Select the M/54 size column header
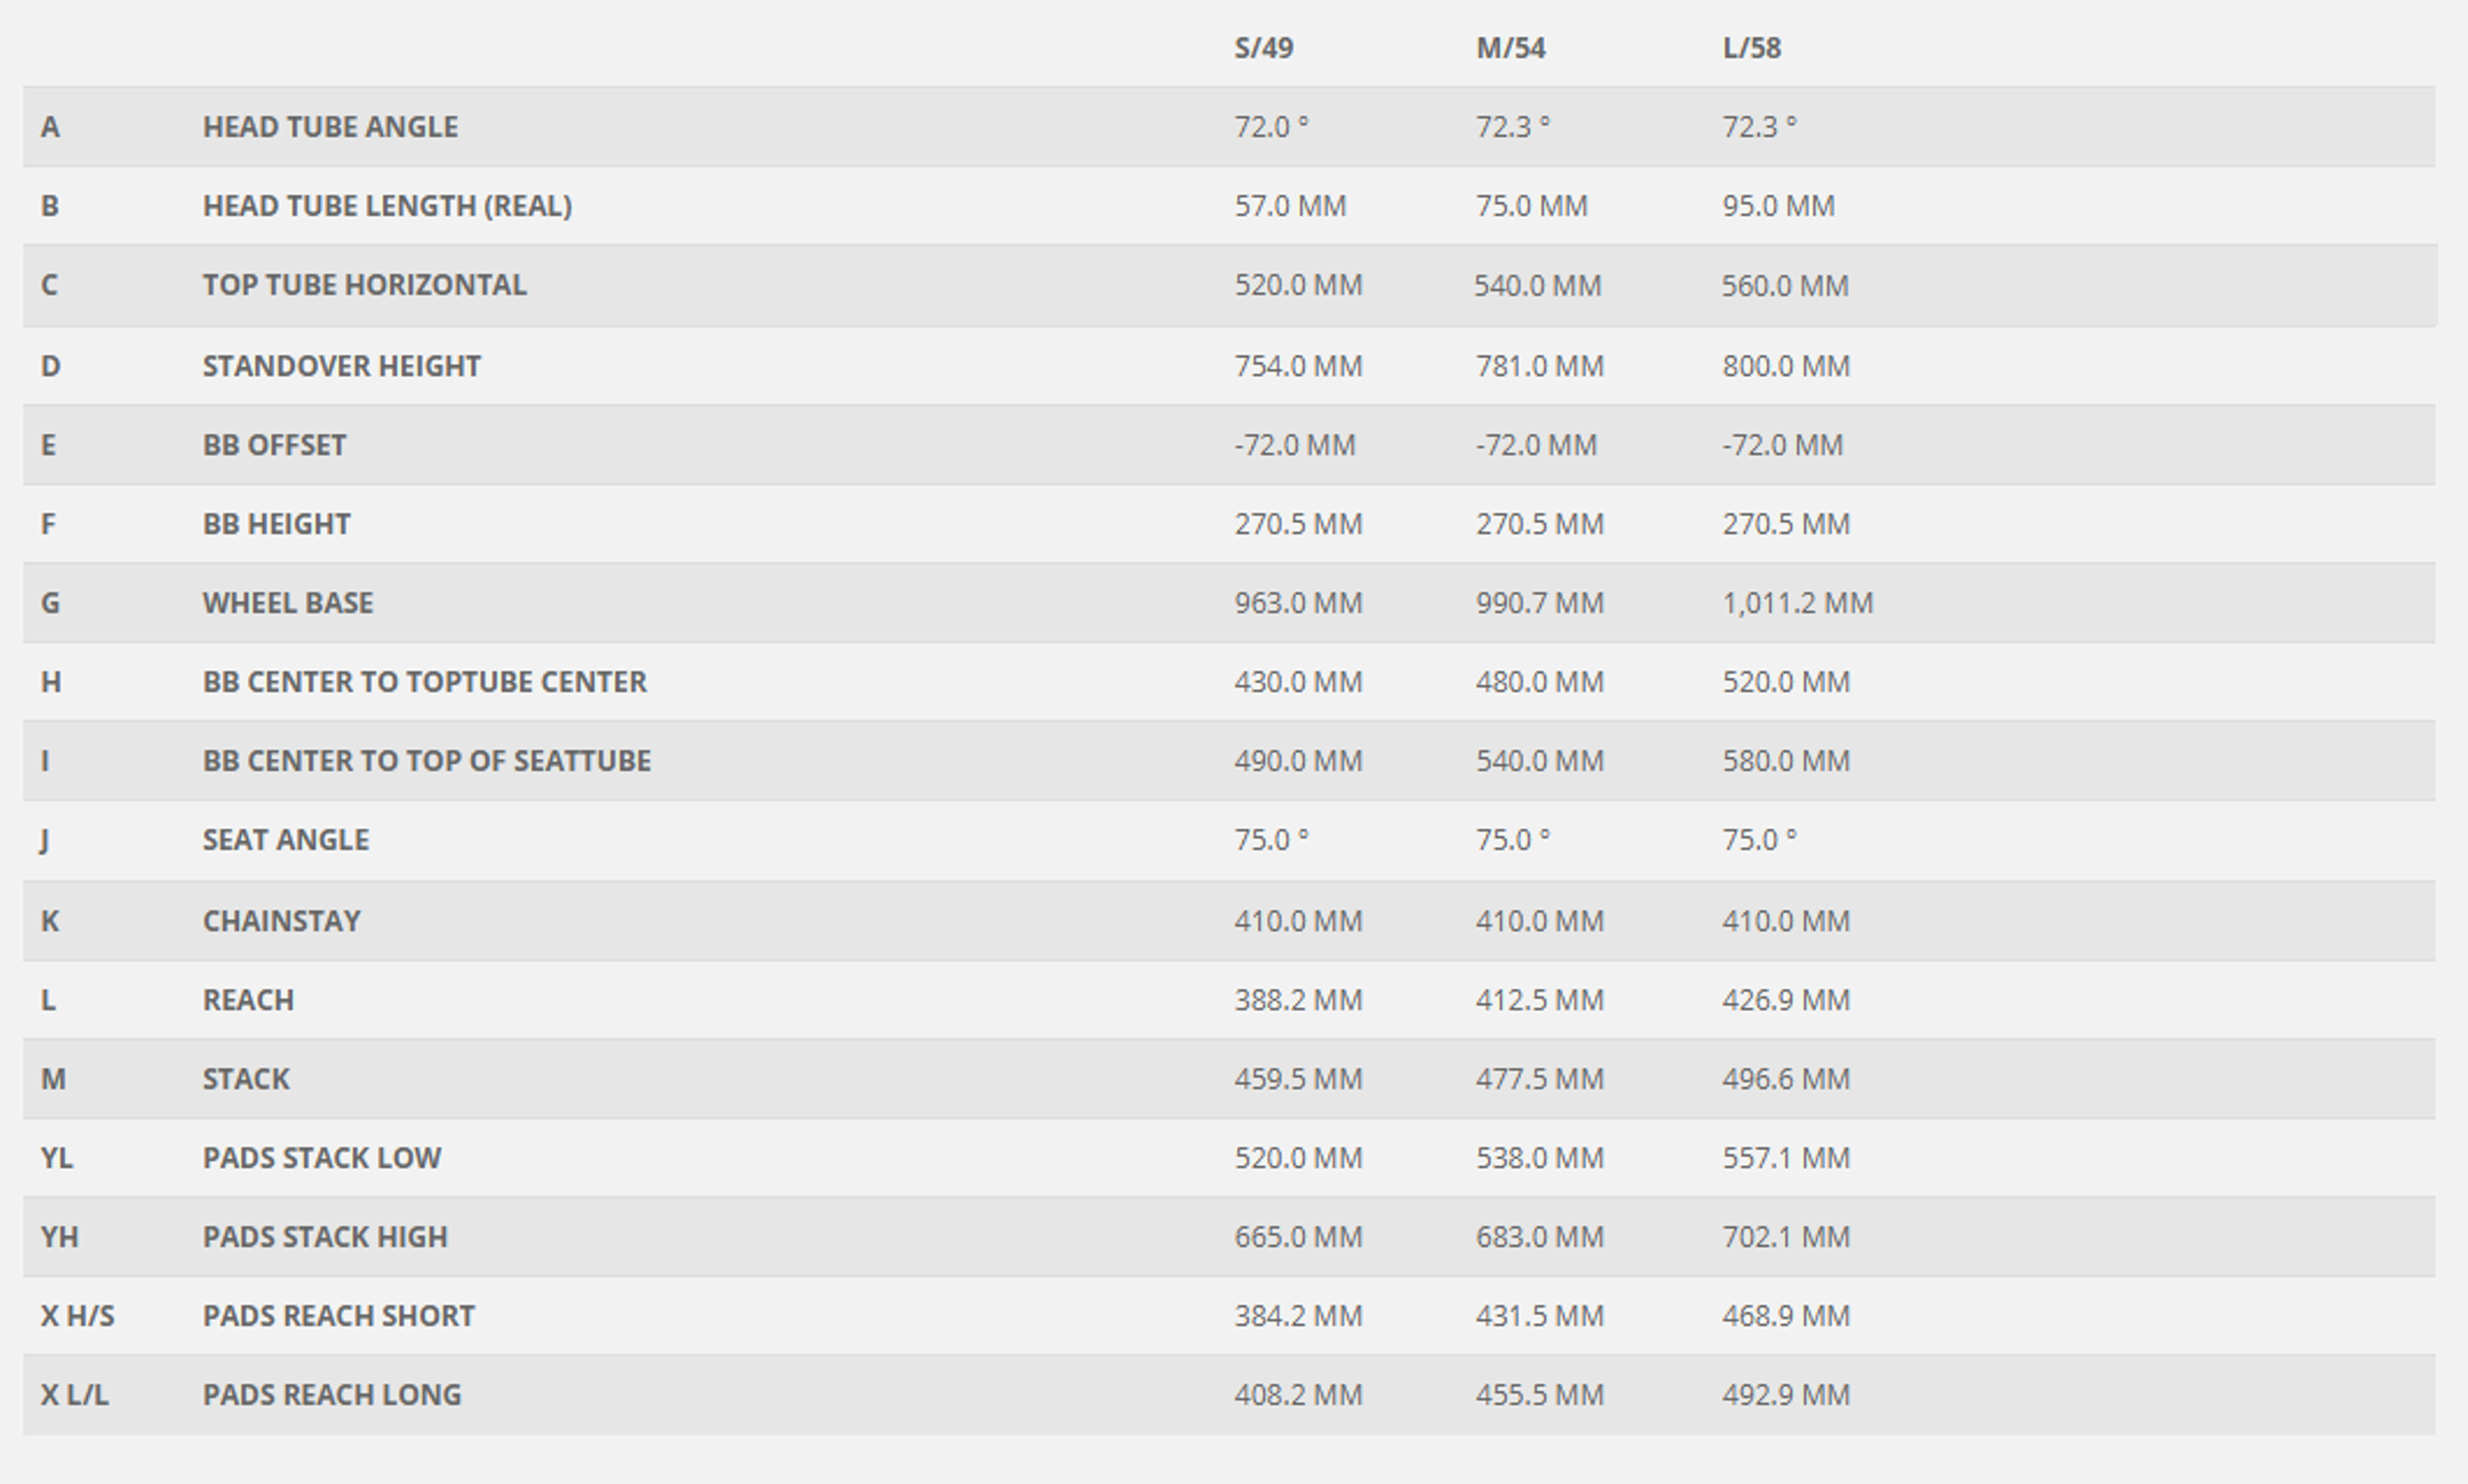 point(1510,48)
